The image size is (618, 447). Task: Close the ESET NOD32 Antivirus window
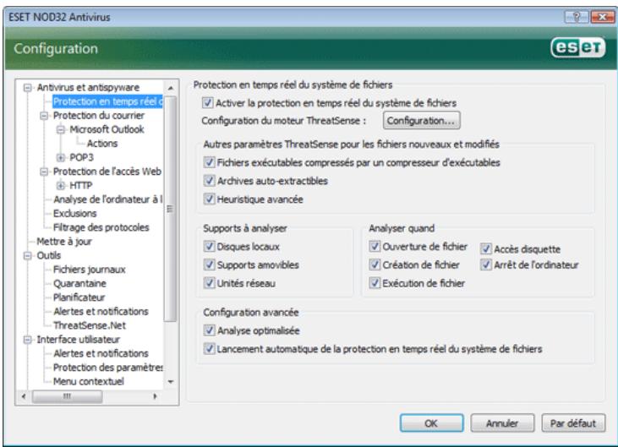tap(602, 17)
